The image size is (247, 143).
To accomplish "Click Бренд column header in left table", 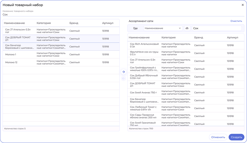I will (74, 23).
